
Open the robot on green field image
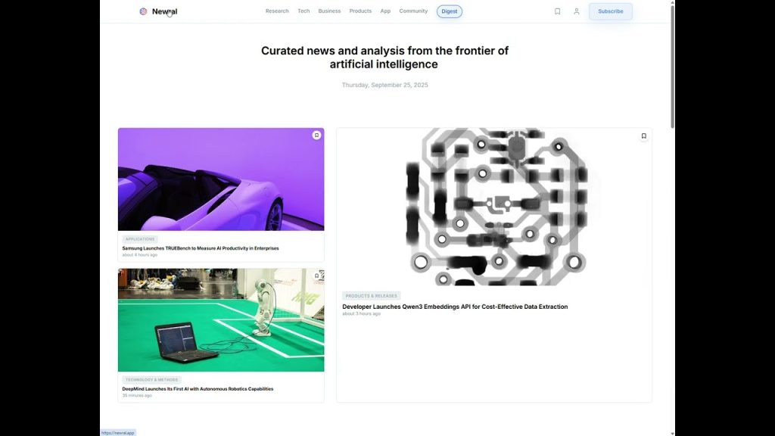[x=221, y=320]
